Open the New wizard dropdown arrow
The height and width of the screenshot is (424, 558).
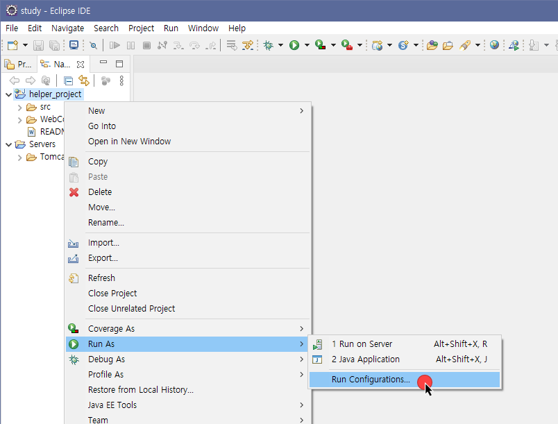point(25,45)
